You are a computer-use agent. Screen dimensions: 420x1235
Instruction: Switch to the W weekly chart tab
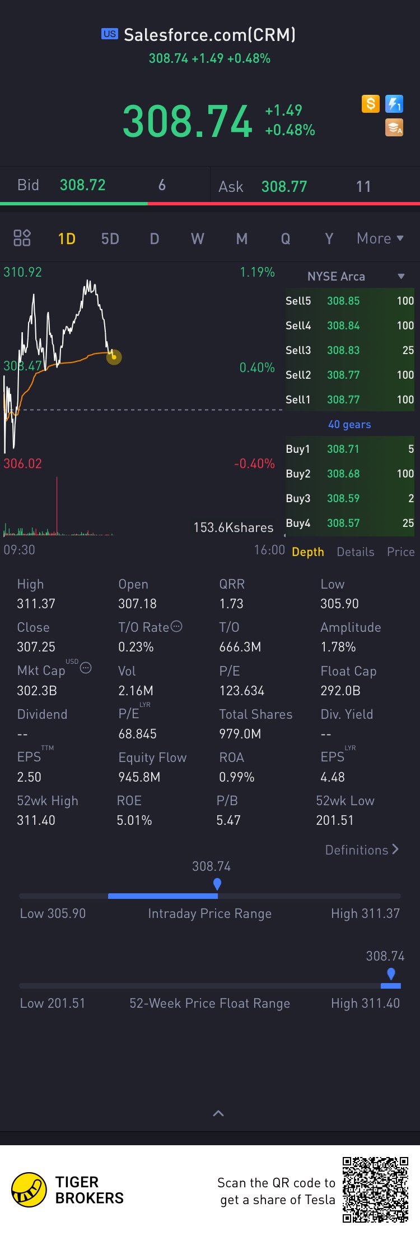coord(198,239)
